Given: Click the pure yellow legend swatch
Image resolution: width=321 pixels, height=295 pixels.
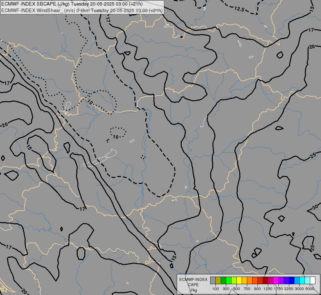Looking at the screenshot, I should pos(239,281).
